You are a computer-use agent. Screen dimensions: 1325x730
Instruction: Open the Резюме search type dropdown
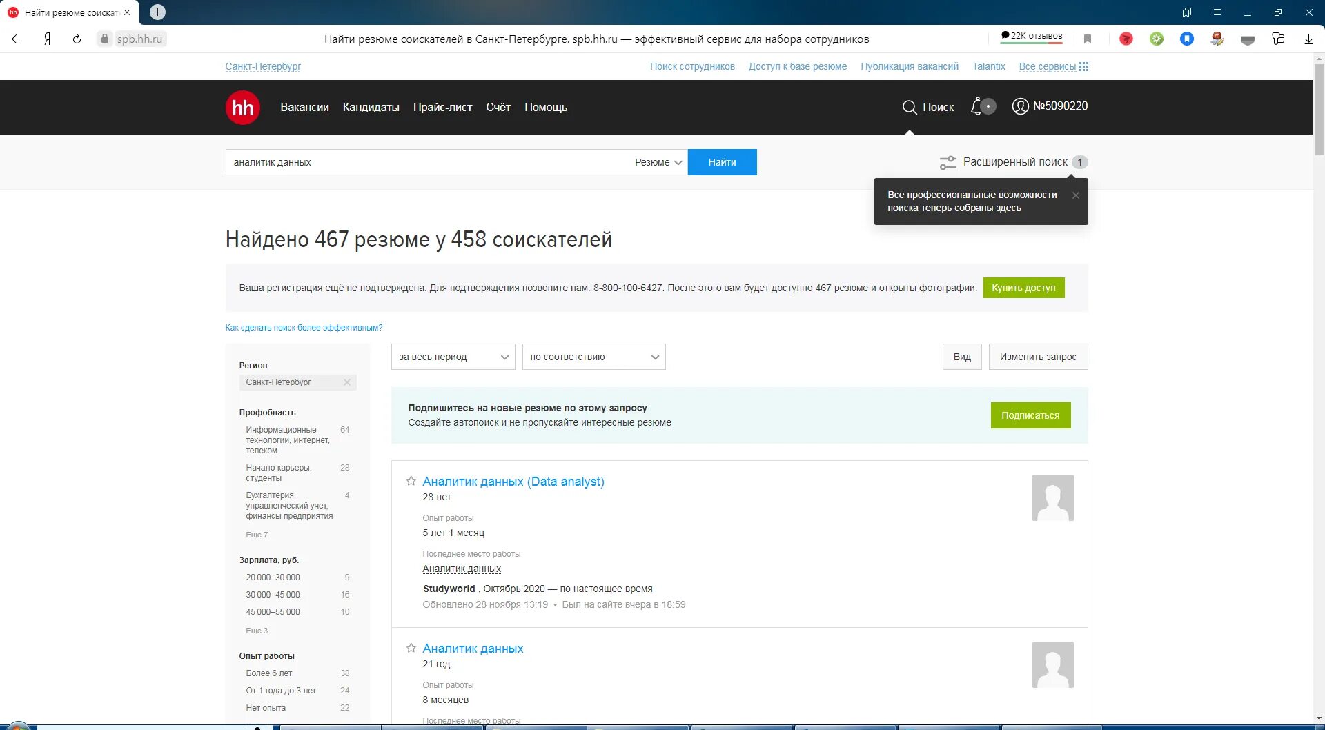pos(658,162)
